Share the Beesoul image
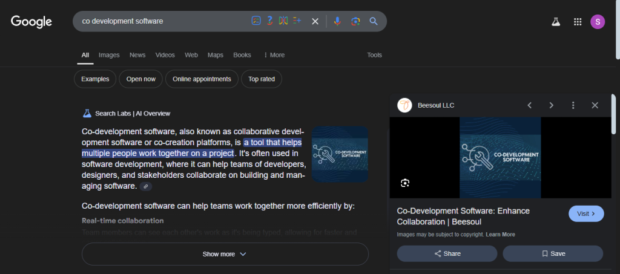620x274 pixels. [447, 253]
